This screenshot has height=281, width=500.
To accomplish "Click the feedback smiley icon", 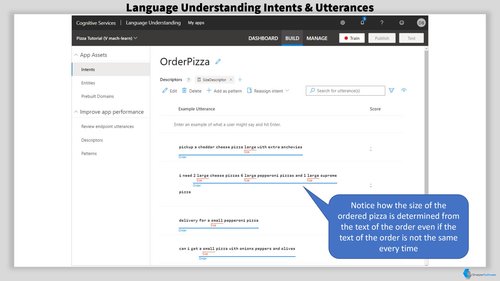I will pyautogui.click(x=402, y=23).
